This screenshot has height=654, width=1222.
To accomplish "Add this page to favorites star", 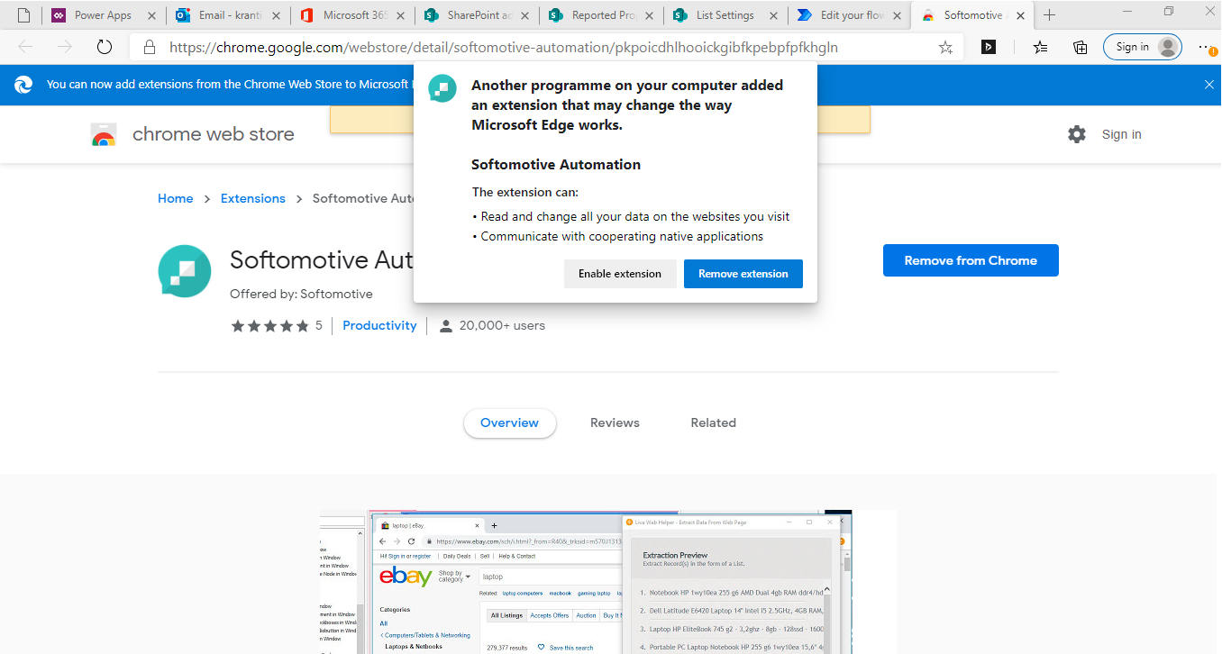I will point(945,47).
